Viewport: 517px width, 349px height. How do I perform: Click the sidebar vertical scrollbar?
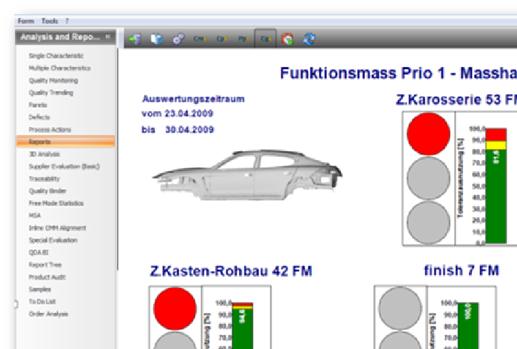118,160
